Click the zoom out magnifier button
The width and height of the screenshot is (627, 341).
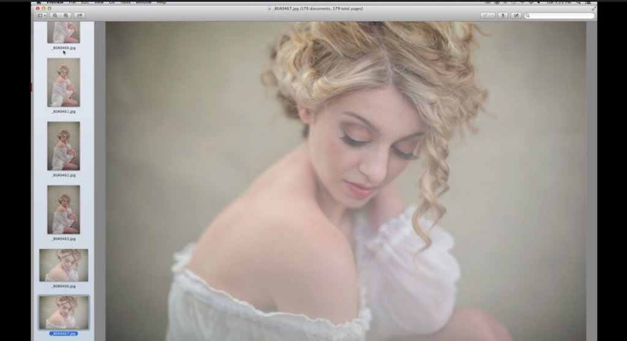(x=54, y=15)
